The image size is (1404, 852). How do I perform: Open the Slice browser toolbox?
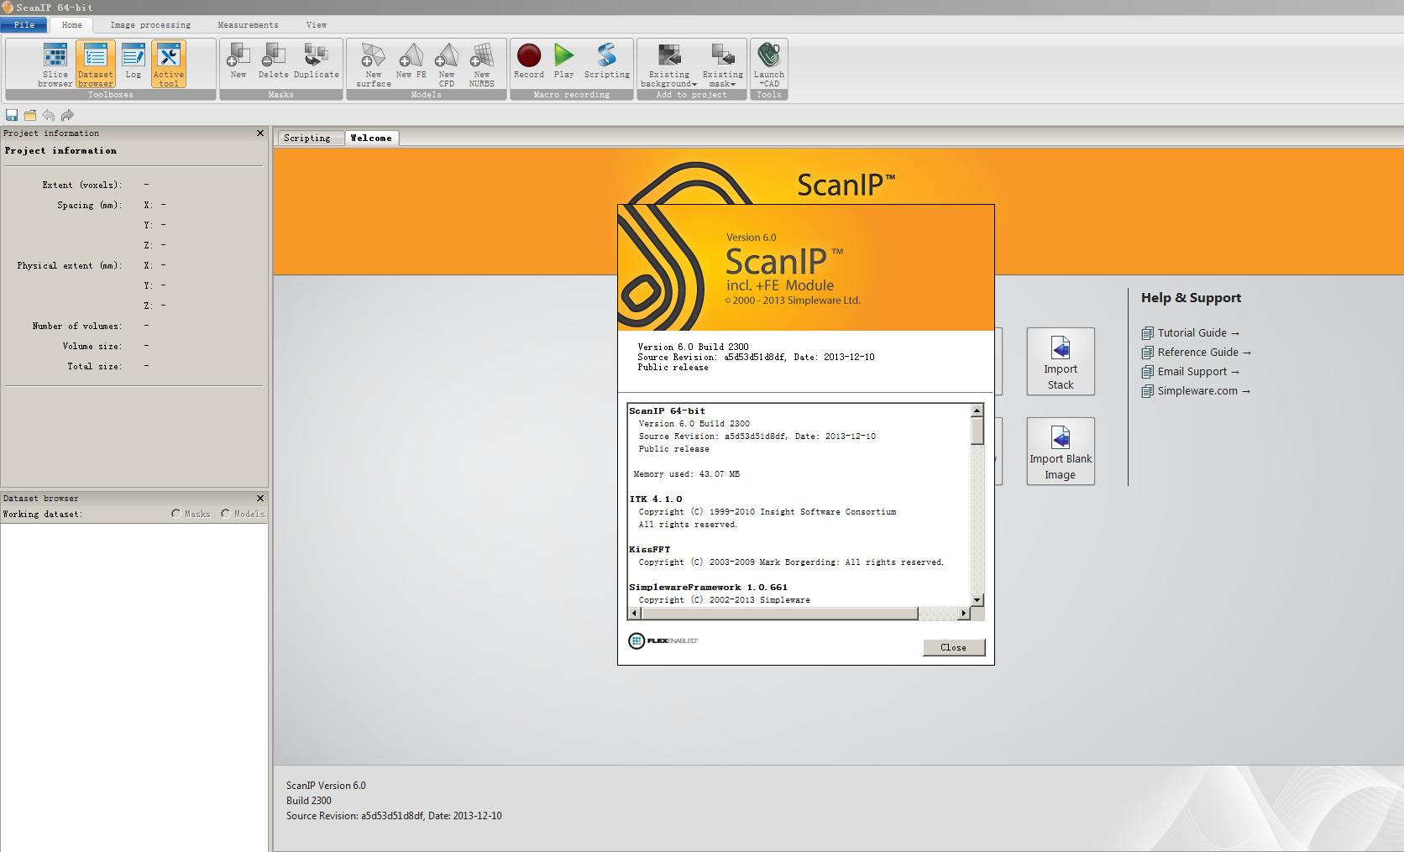click(55, 65)
